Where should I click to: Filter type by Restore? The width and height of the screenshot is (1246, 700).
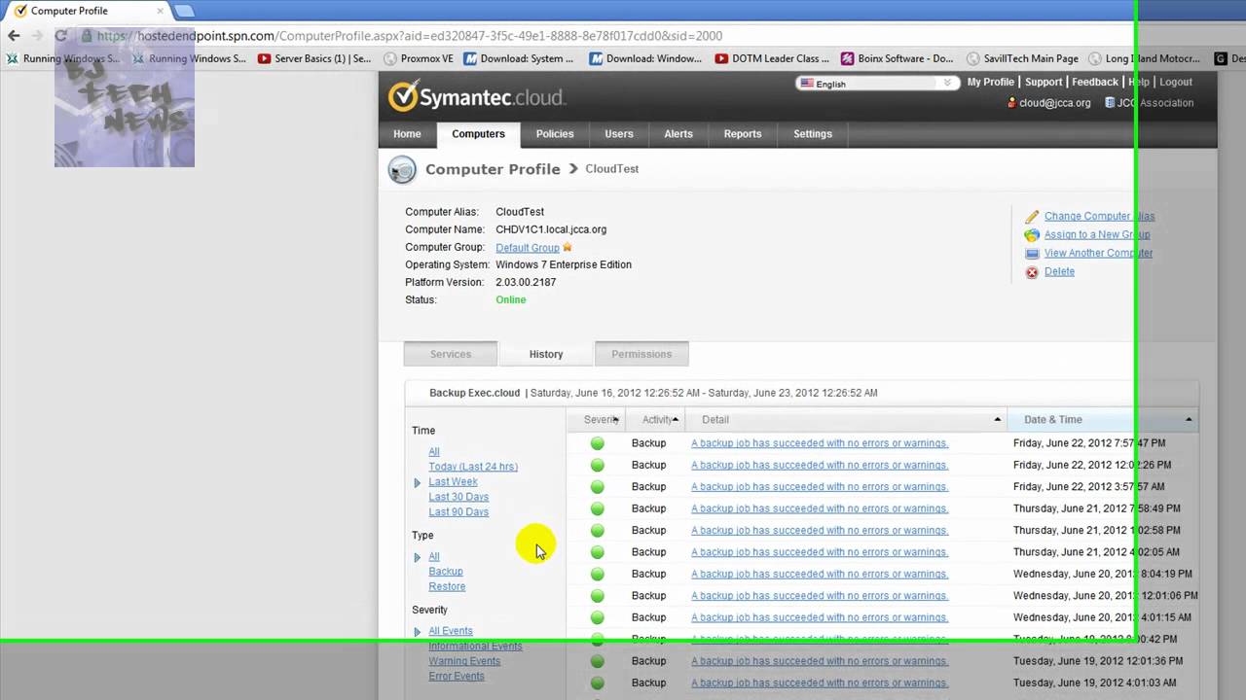coord(447,587)
